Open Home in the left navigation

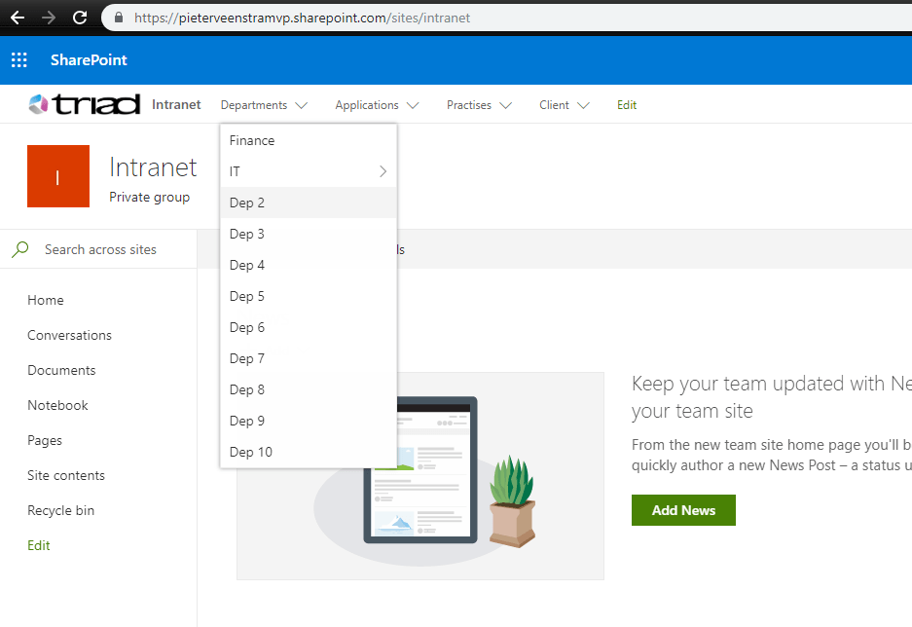click(46, 300)
